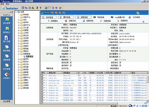Screen dimensions: 150x107
Task: Tick the checkbox for services.exe row 6
Action: coord(42,83)
